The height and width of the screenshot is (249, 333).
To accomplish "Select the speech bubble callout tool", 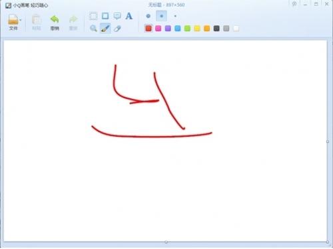I will tap(117, 16).
